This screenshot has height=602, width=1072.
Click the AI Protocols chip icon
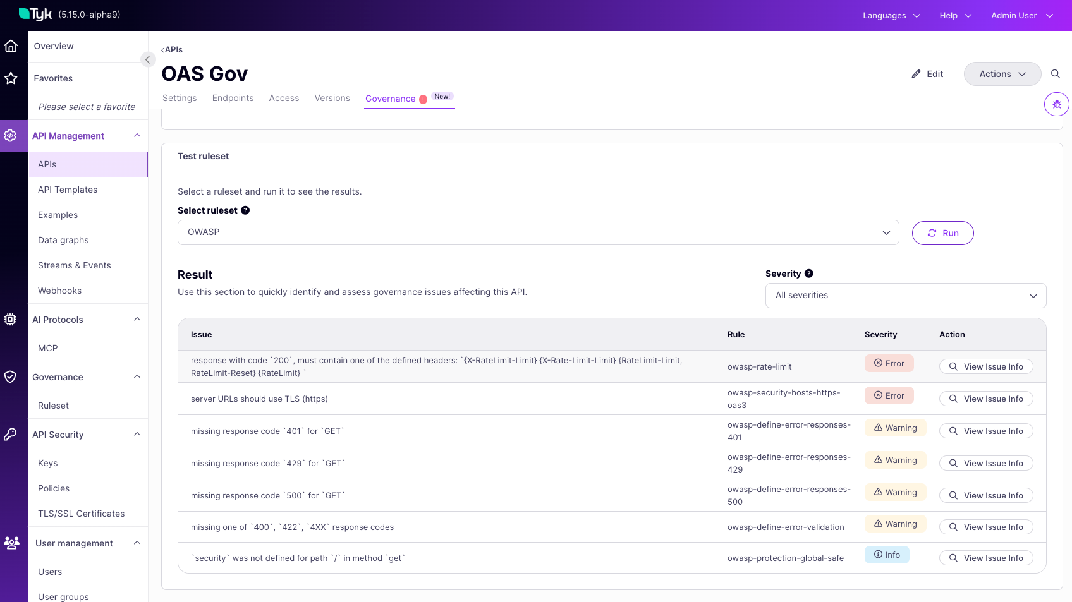[x=11, y=320]
